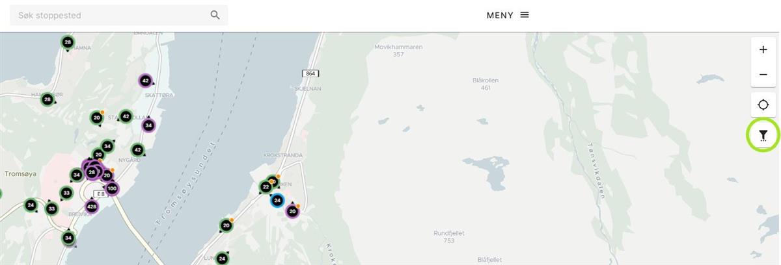The width and height of the screenshot is (781, 265).
Task: Select stop marker 28 at top left
Action: coord(68,42)
